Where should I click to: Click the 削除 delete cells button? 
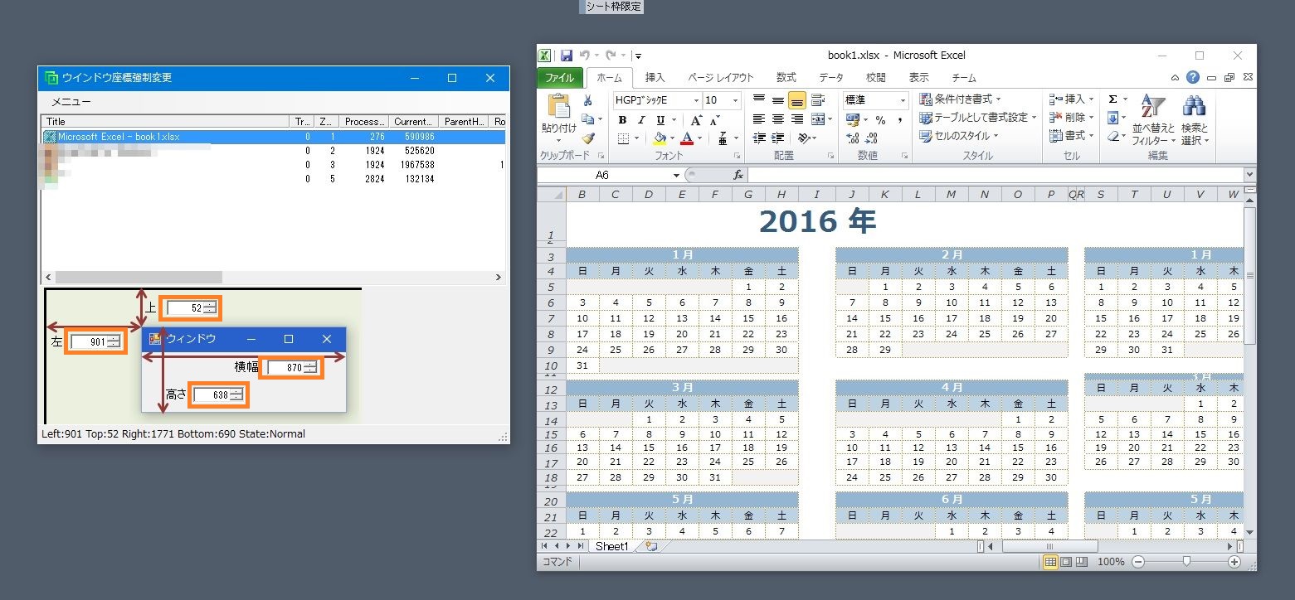[x=1071, y=118]
